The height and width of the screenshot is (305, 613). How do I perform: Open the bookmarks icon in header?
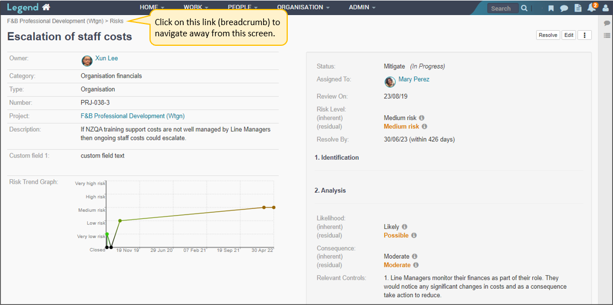coord(551,8)
